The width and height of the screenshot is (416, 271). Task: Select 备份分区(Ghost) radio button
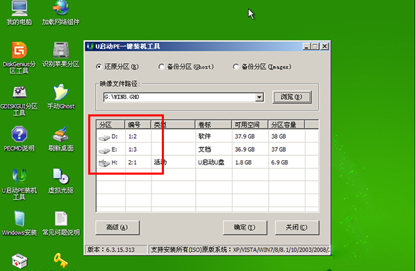(161, 67)
